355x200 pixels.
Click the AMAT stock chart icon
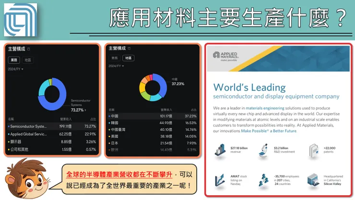(220, 180)
